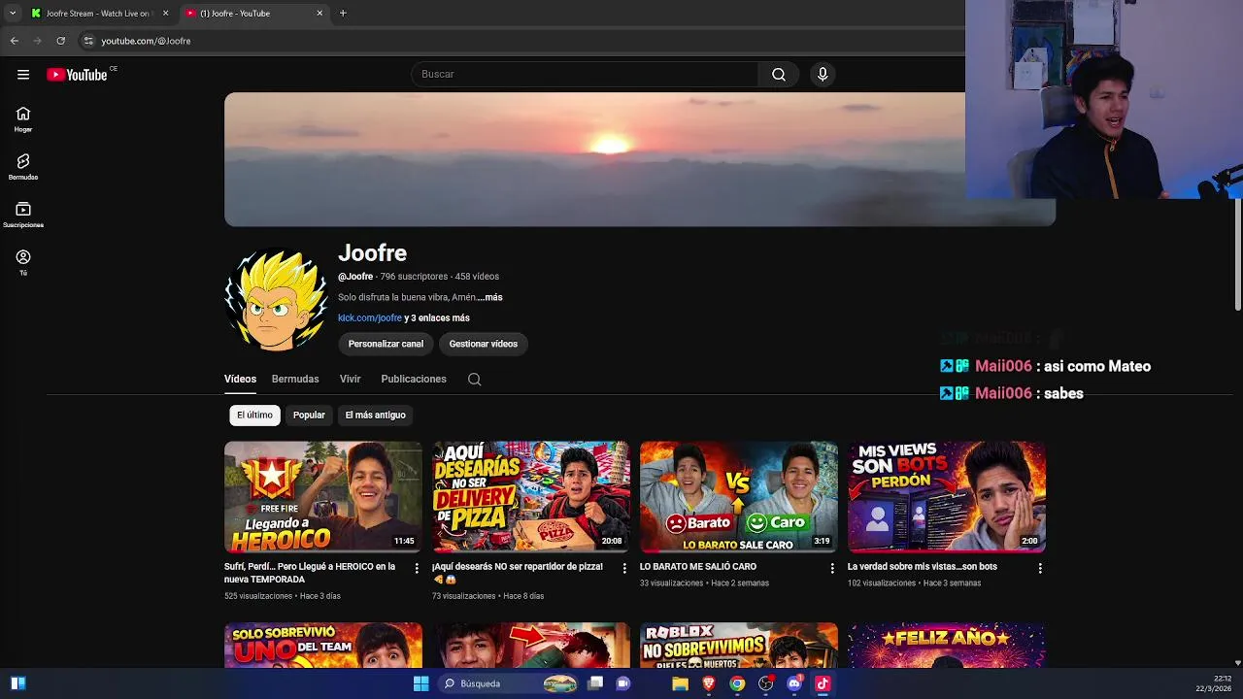1243x699 pixels.
Task: View site information icon in address bar
Action: [88, 41]
